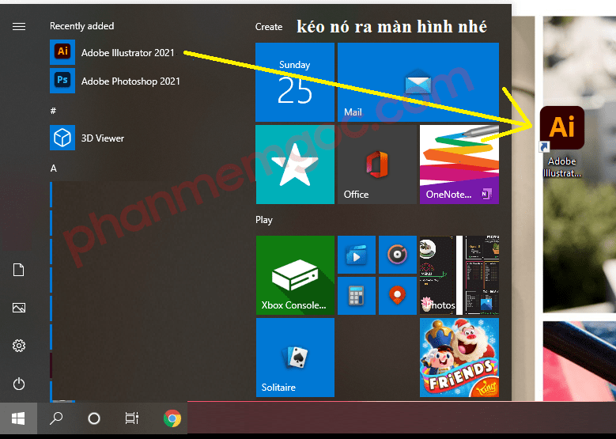Open the Documents folder icon in sidebar

[19, 270]
